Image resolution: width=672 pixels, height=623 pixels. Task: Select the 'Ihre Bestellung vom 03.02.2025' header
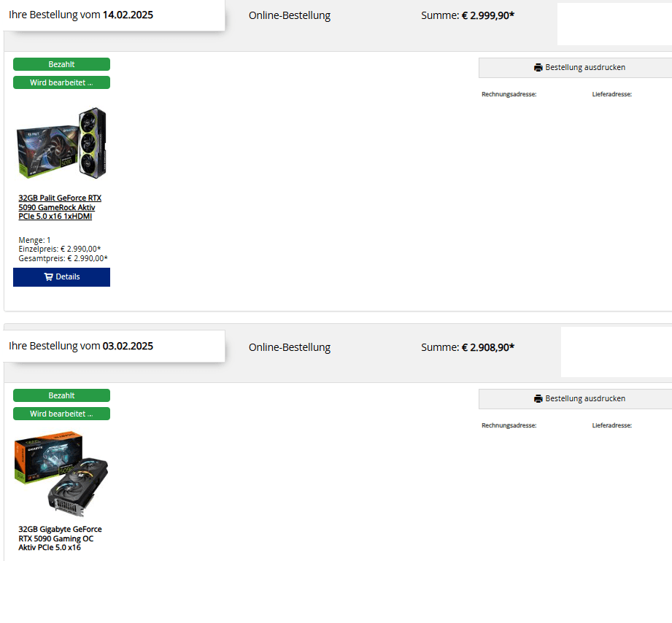pyautogui.click(x=81, y=347)
